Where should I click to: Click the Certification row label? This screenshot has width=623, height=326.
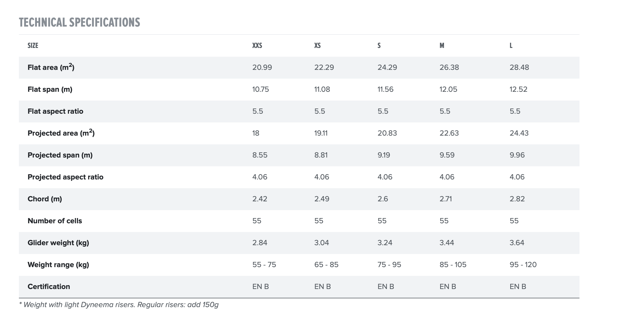(49, 287)
